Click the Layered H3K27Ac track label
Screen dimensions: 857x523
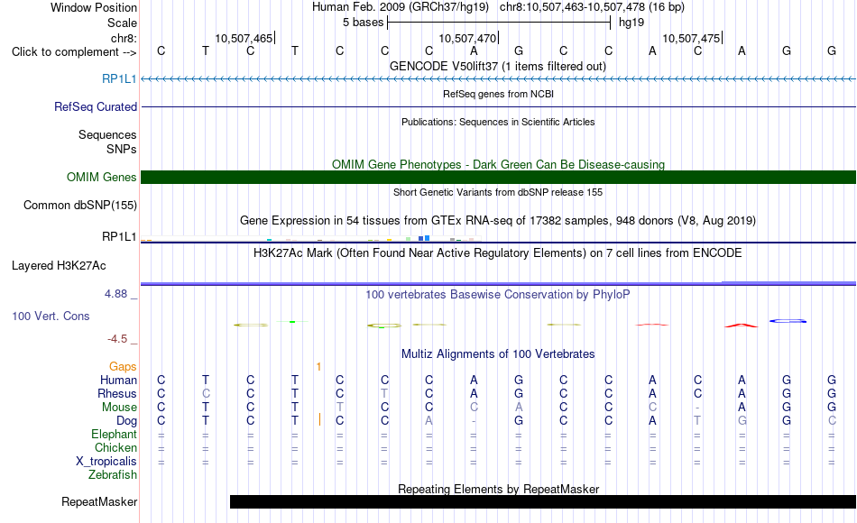[59, 266]
